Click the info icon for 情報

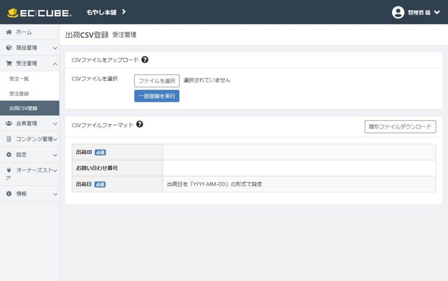tap(9, 194)
